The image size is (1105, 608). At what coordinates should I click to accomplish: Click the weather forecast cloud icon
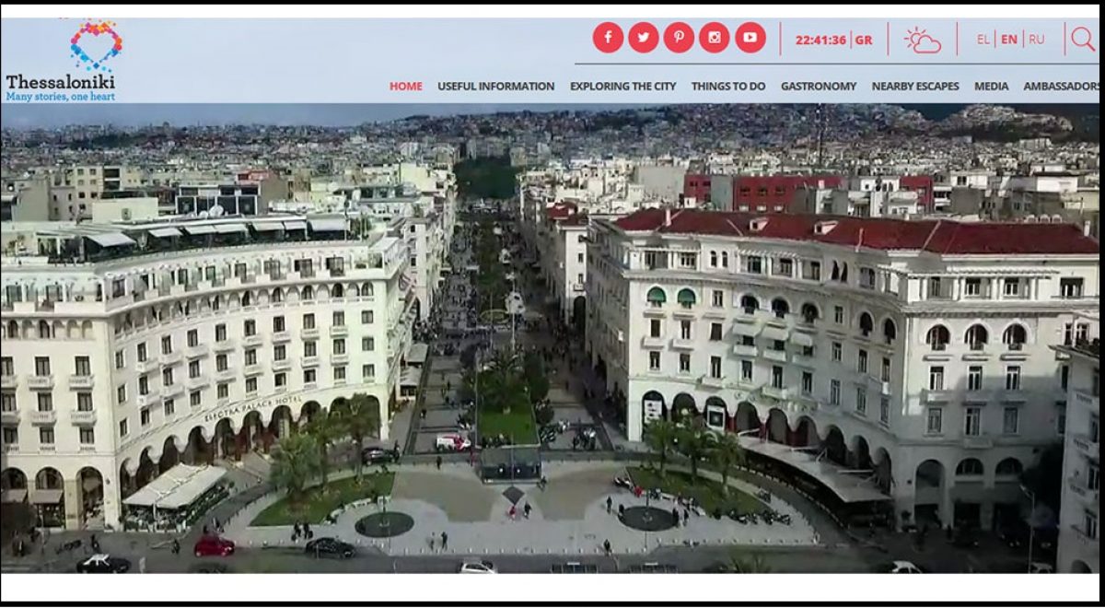pyautogui.click(x=922, y=40)
